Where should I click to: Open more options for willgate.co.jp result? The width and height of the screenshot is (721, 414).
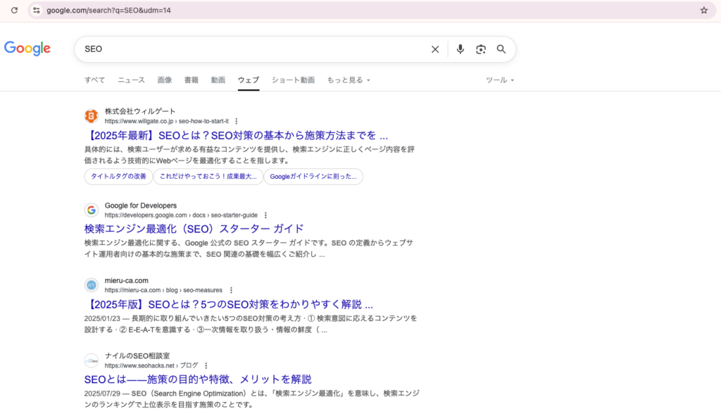point(237,121)
